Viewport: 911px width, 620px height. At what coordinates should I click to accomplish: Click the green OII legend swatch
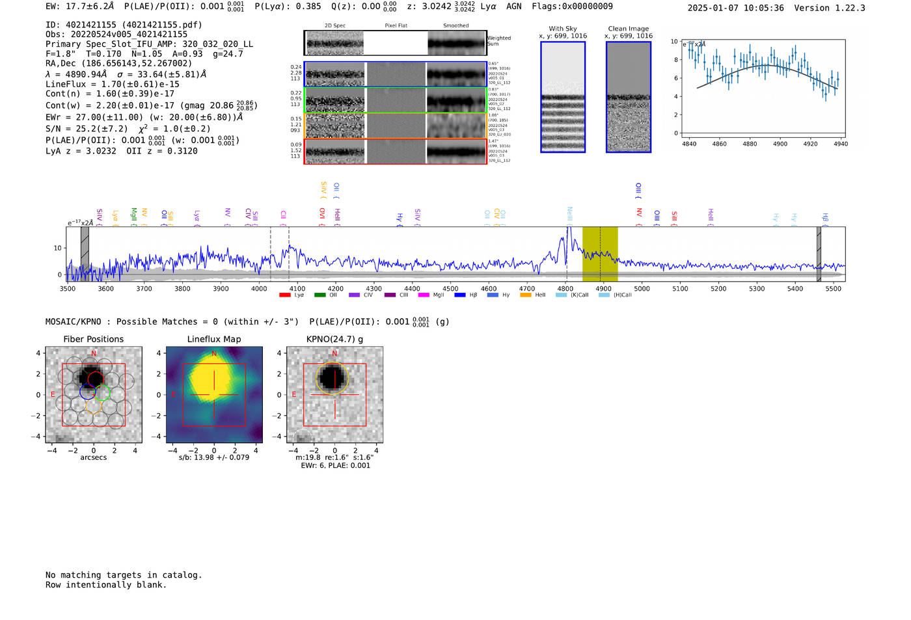[320, 295]
